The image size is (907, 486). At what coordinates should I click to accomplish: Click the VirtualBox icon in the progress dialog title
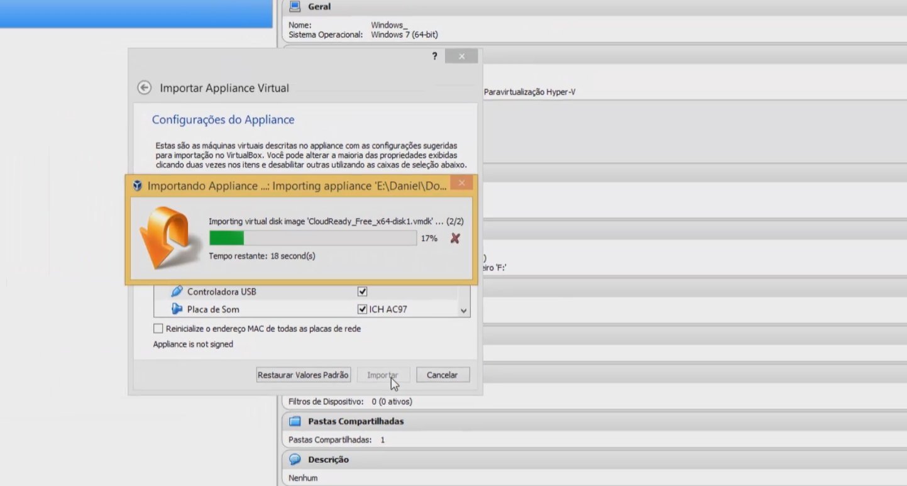point(138,186)
